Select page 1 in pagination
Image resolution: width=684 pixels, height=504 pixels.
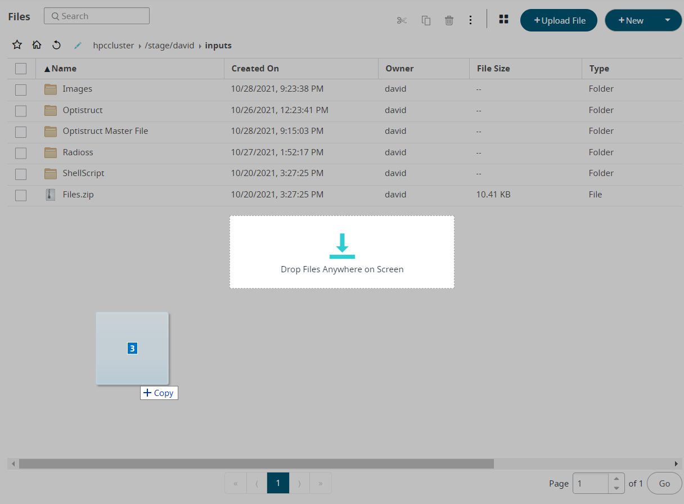[278, 483]
